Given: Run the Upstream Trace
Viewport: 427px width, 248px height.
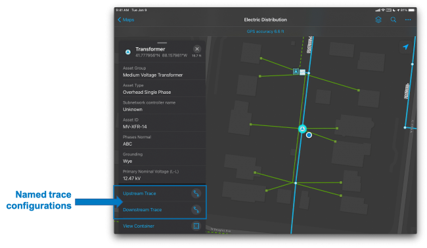Looking at the screenshot, I should (139, 194).
